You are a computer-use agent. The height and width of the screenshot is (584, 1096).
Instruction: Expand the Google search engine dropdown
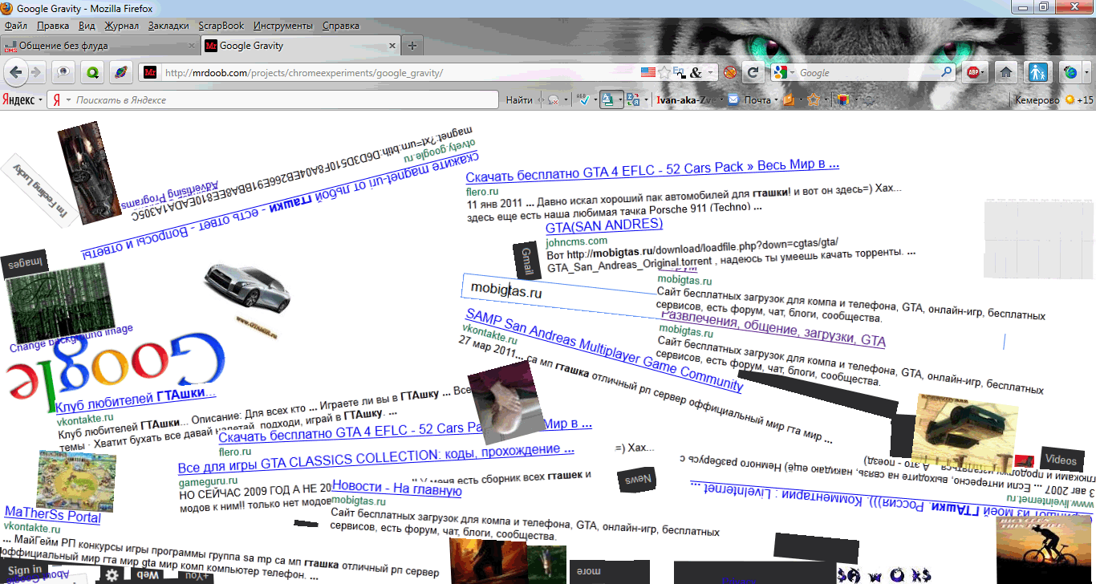[792, 73]
